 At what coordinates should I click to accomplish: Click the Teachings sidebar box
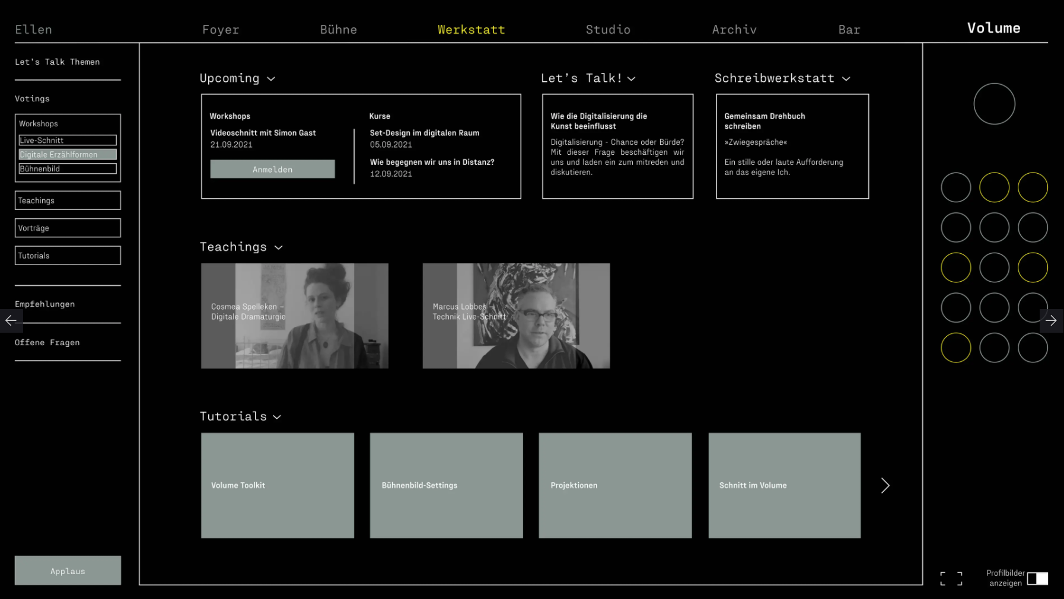tap(68, 200)
